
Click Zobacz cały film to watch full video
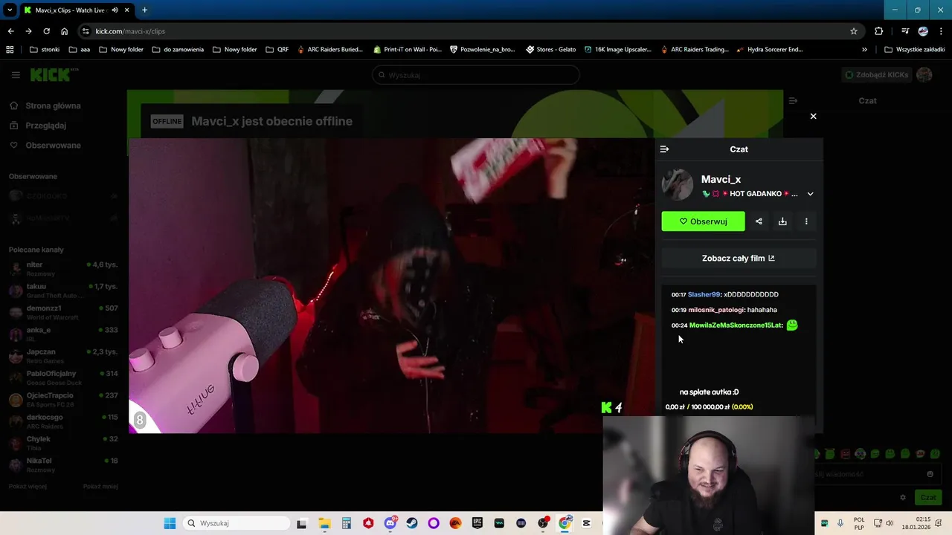pyautogui.click(x=739, y=259)
